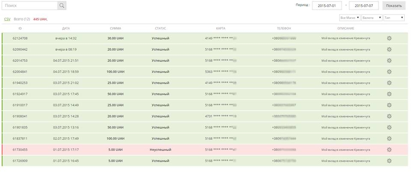Viewport: 411px width, 177px height.
Task: Sort by the 'ДАТА' column header
Action: coord(66,28)
